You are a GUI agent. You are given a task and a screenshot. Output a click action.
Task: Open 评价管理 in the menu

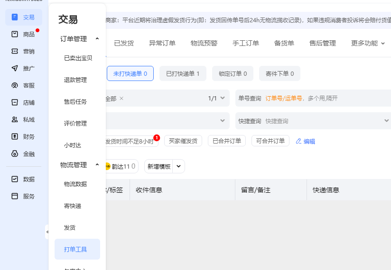(75, 123)
